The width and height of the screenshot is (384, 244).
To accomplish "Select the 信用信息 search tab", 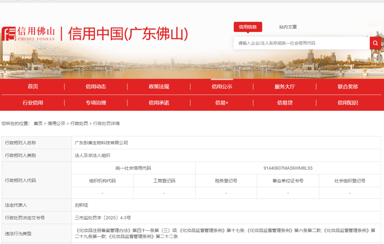I will coord(248,27).
